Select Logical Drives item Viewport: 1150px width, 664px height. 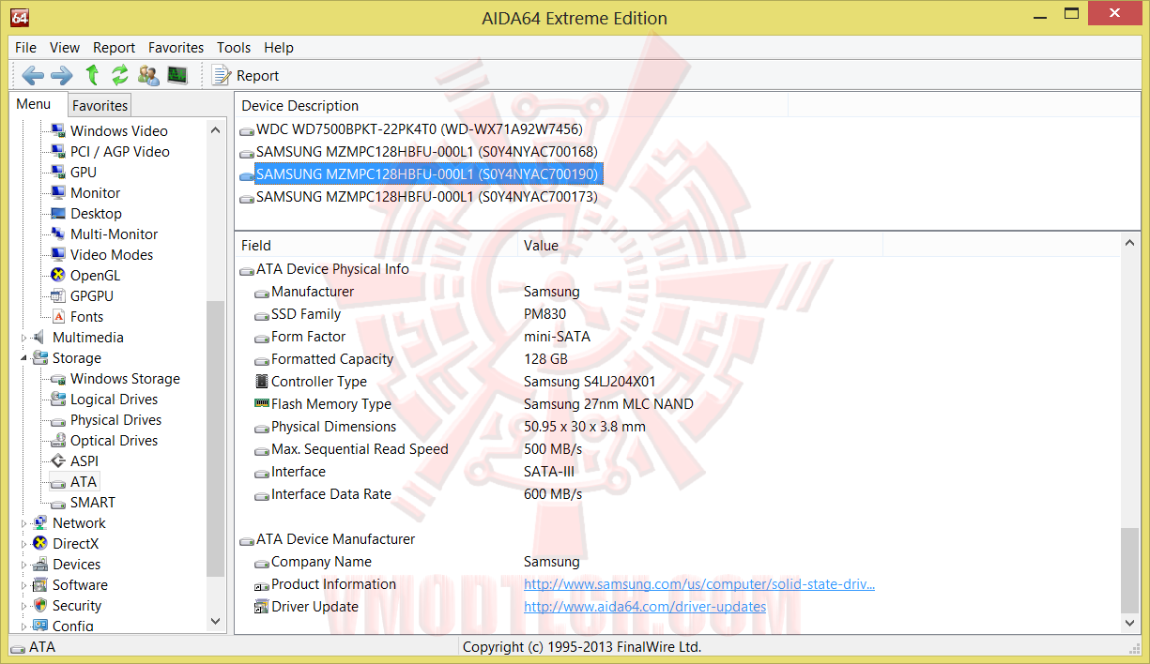114,400
